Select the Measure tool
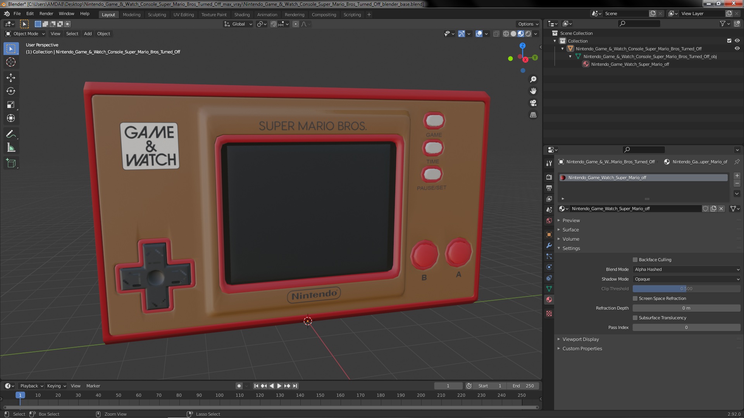 [11, 148]
